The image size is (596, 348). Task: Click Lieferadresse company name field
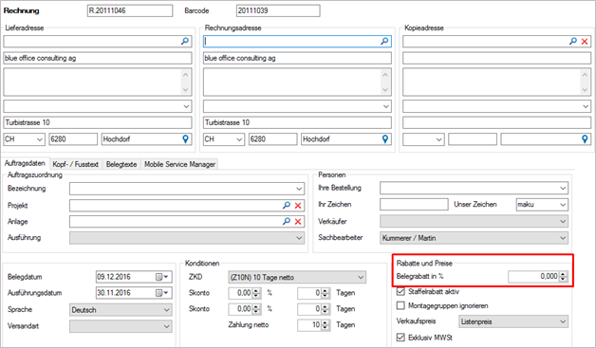pyautogui.click(x=98, y=58)
